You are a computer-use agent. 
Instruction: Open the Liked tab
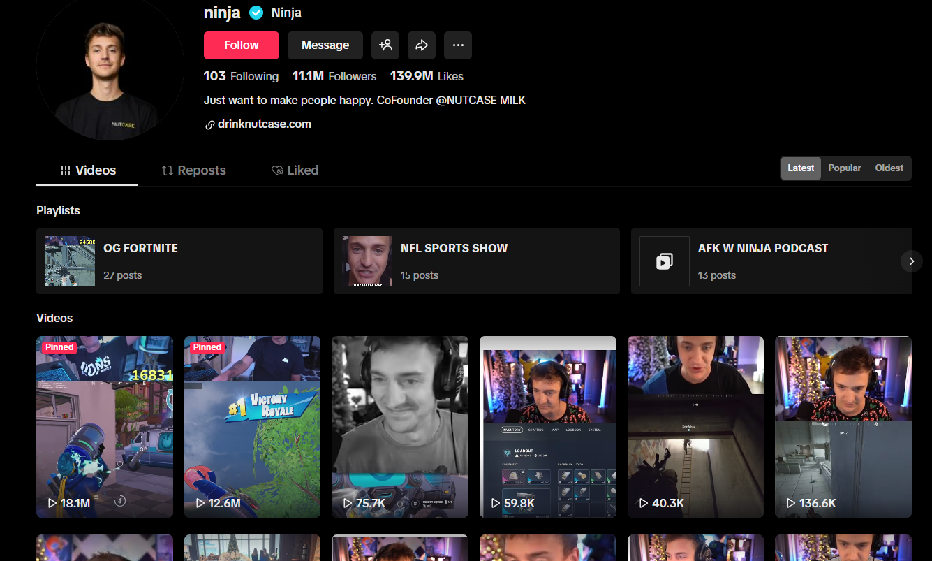pyautogui.click(x=295, y=170)
